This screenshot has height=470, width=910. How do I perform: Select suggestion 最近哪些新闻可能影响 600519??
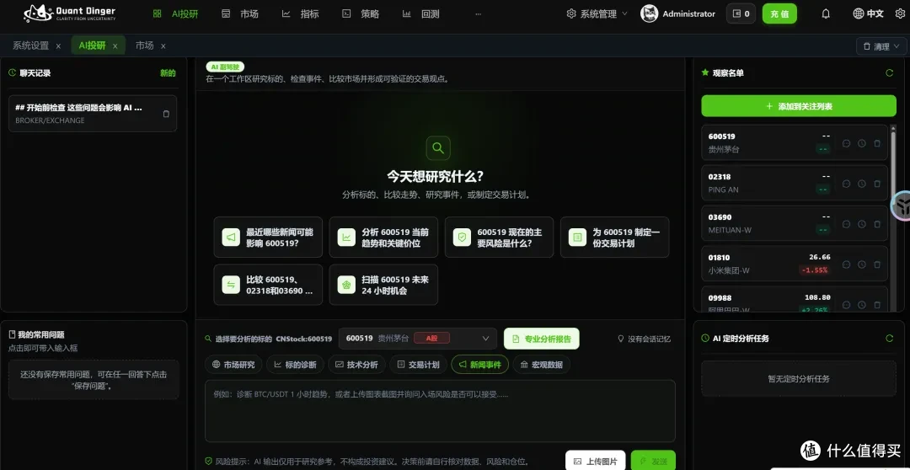coord(268,238)
